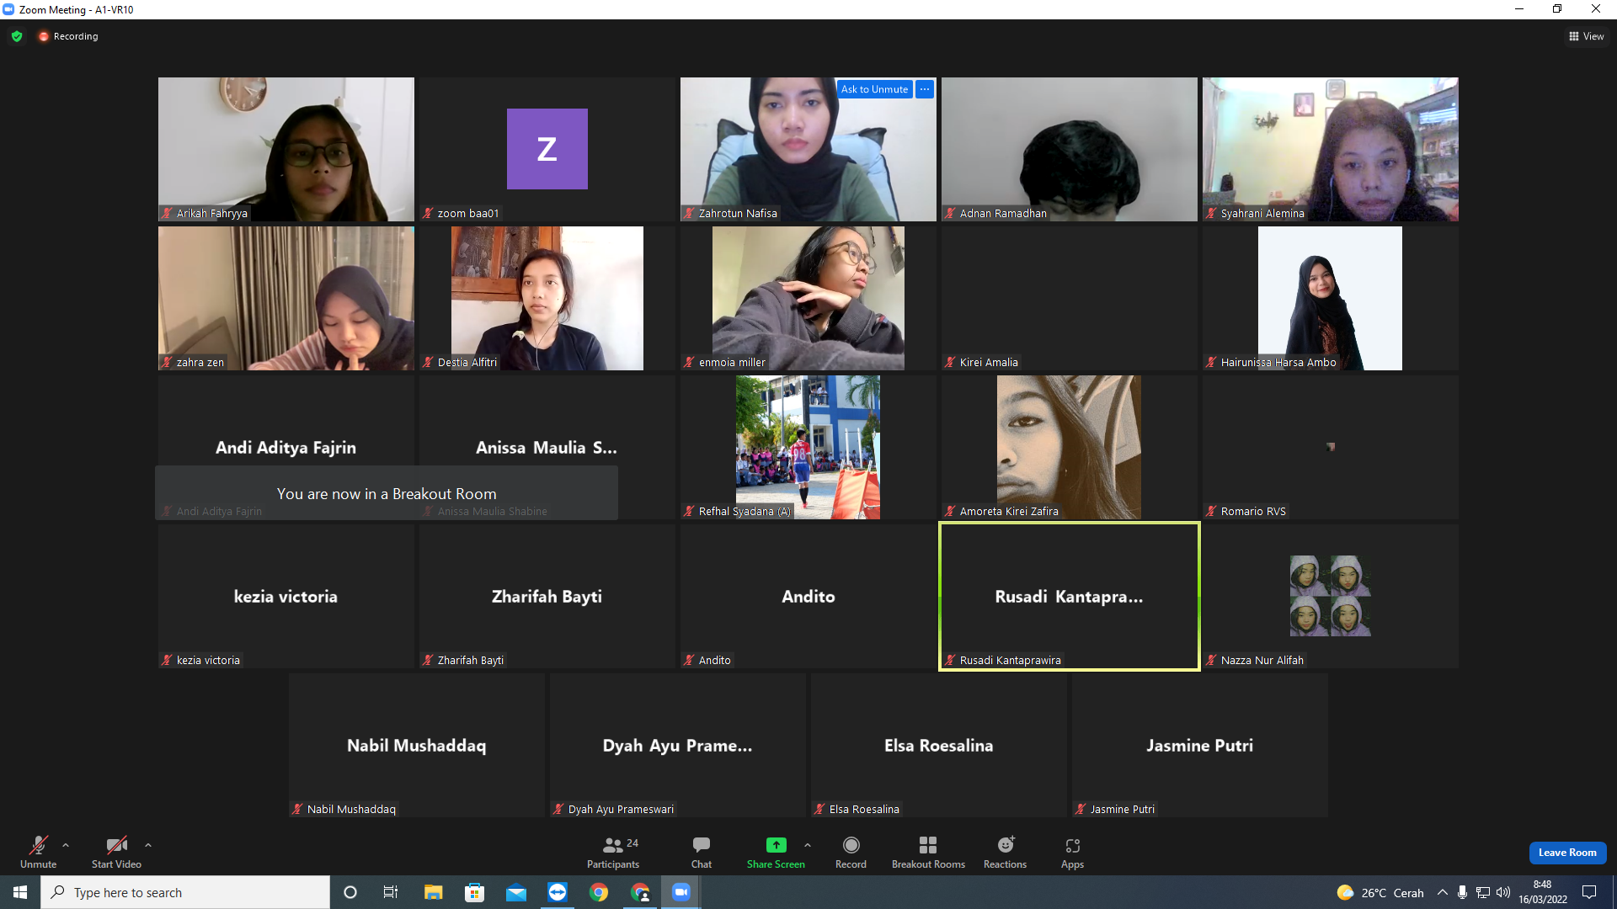Screen dimensions: 1617x909
Task: Open File Explorer from the taskbar
Action: (433, 892)
